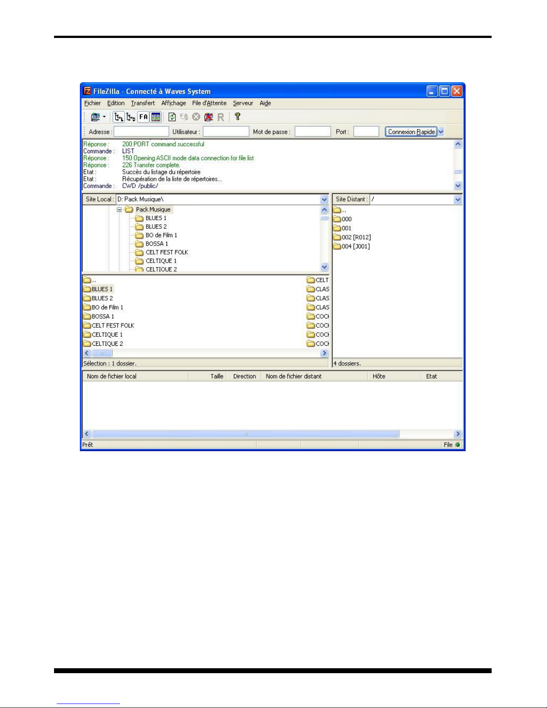This screenshot has height=708, width=547.
Task: Click the Mot de passe field
Action: coord(313,132)
